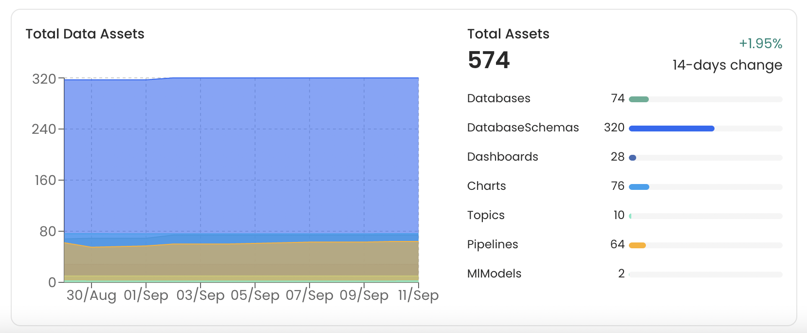Click the Total Data Assets chart title
The height and width of the screenshot is (333, 807).
(x=85, y=34)
